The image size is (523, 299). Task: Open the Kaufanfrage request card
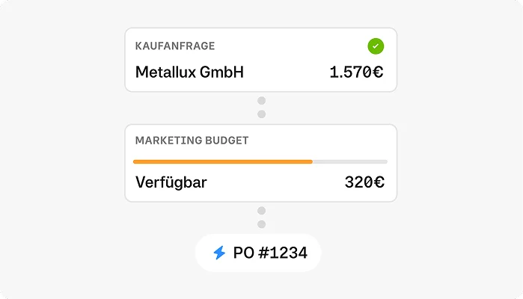261,60
